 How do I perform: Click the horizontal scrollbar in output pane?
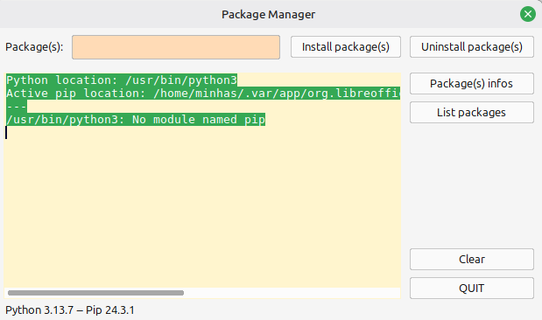pyautogui.click(x=95, y=293)
